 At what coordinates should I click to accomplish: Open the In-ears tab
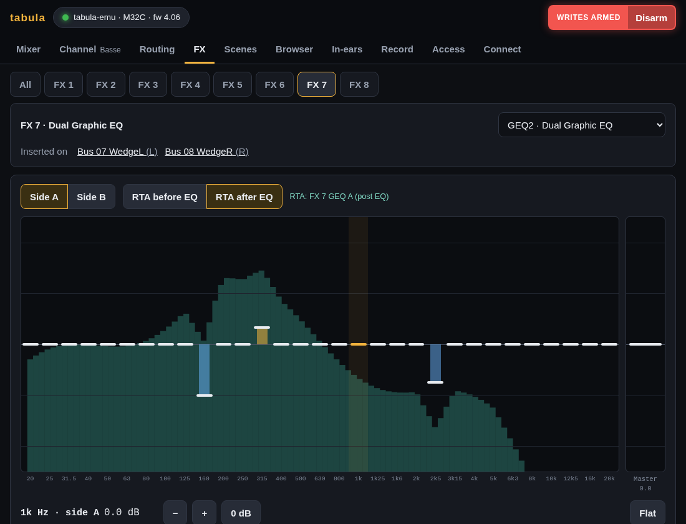tap(347, 49)
